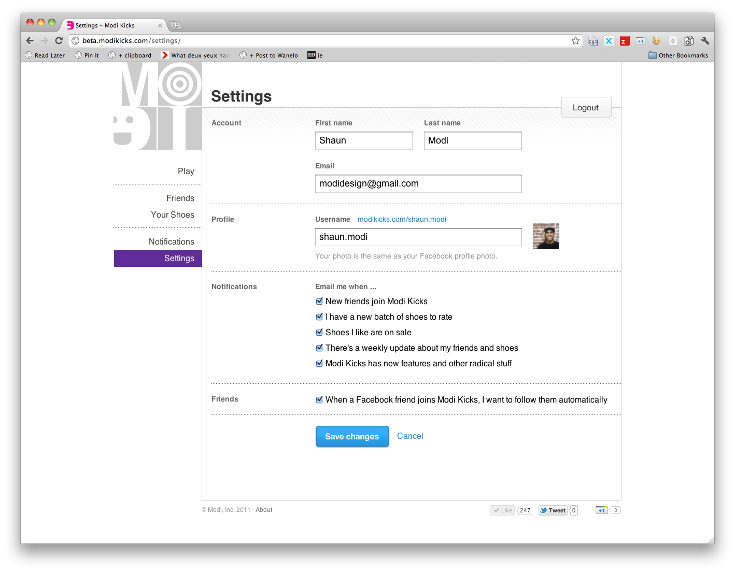The width and height of the screenshot is (735, 572).
Task: Click the Pin It bookmarklet
Action: click(x=87, y=55)
